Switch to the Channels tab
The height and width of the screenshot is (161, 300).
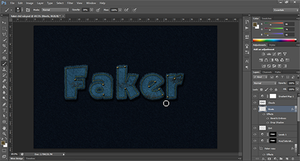[x=267, y=72]
